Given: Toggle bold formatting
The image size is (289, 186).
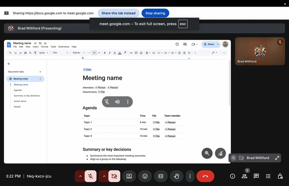Looking at the screenshot, I should [104, 53].
